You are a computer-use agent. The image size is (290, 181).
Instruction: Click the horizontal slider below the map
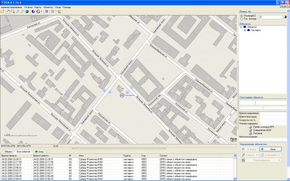coord(118,148)
